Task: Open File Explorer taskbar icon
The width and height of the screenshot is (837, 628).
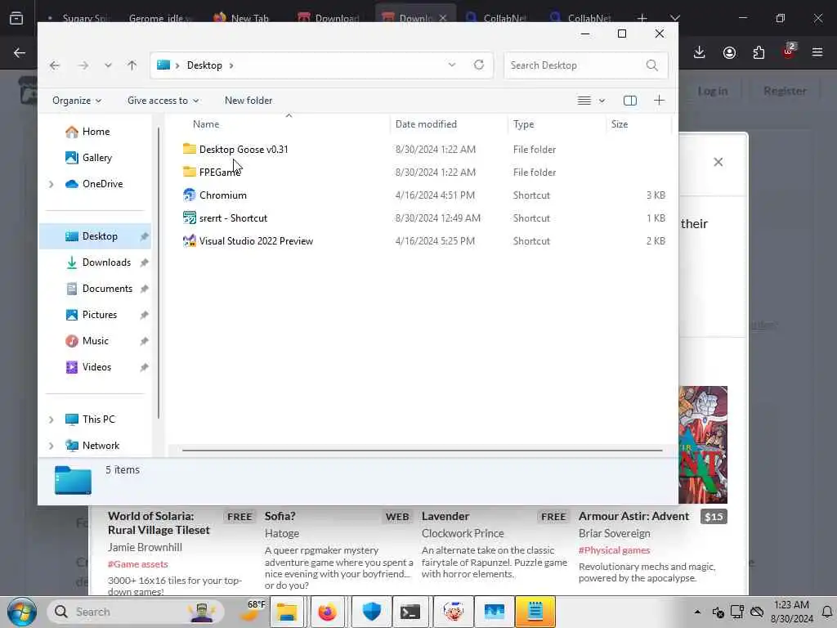Action: click(287, 612)
